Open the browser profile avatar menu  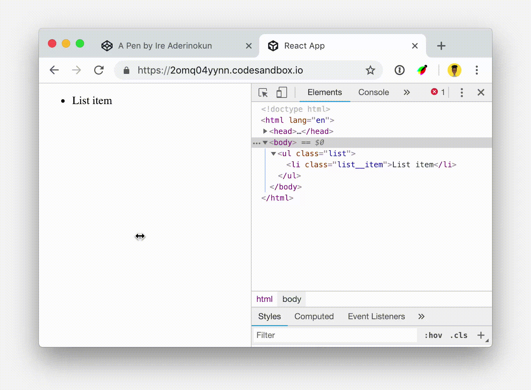(x=455, y=70)
